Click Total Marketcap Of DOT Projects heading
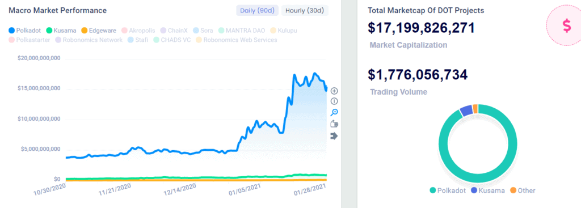The image size is (581, 208). [x=426, y=10]
